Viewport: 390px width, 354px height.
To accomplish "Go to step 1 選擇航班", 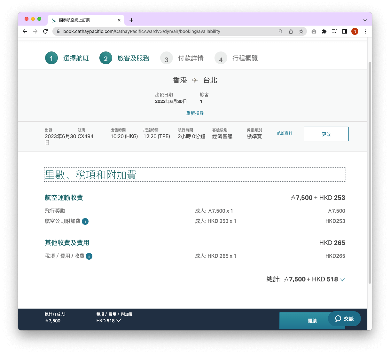I will click(x=67, y=58).
